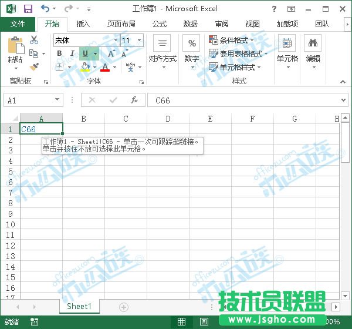Expand the 粘贴 paste options arrow
352x329 pixels.
pos(16,68)
